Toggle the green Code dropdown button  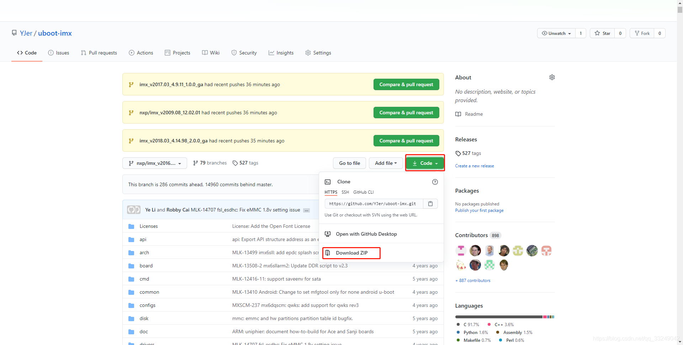425,163
